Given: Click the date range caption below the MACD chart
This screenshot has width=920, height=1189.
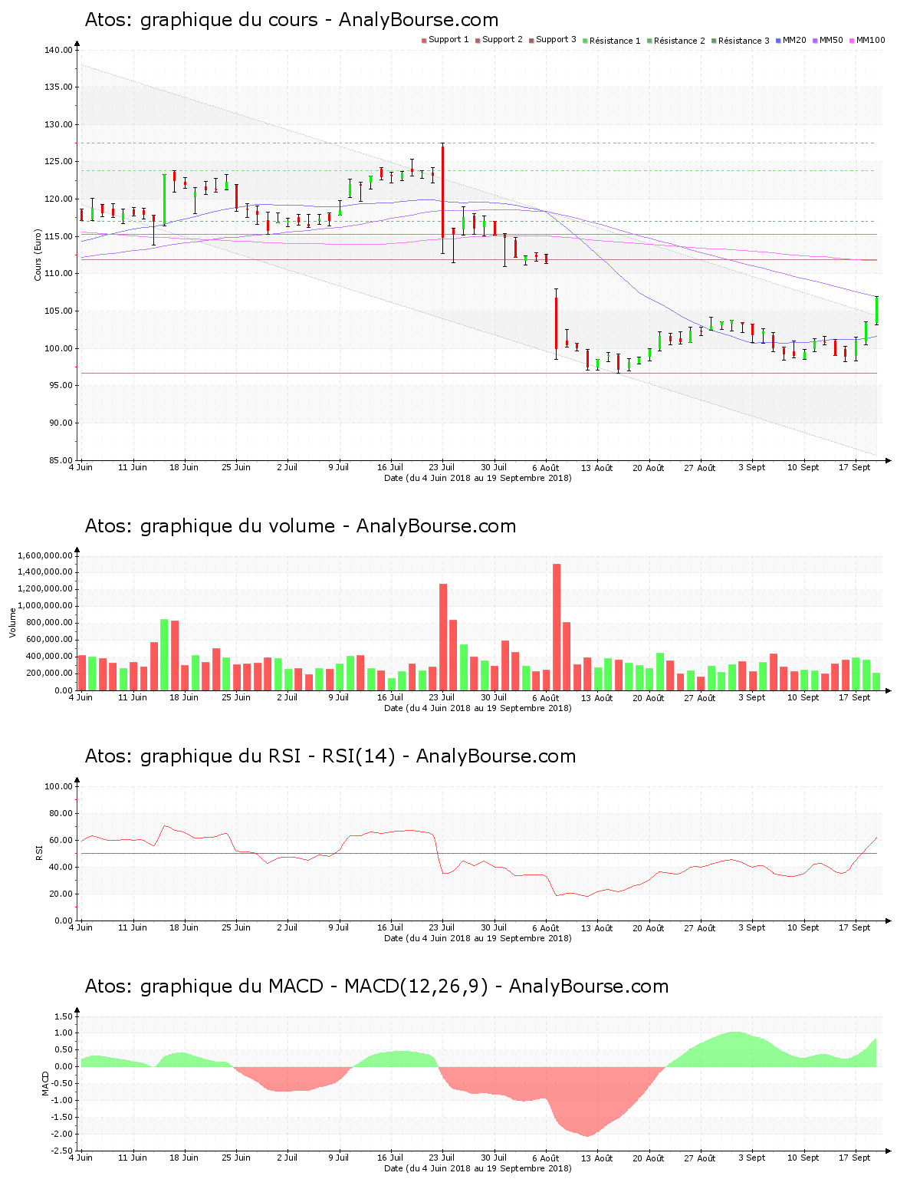Looking at the screenshot, I should pos(478,1168).
